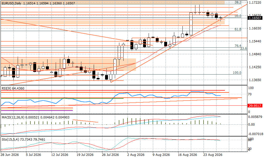Select the 76.4 Fibonacci level label
This screenshot has height=158, width=264.
click(238, 46)
